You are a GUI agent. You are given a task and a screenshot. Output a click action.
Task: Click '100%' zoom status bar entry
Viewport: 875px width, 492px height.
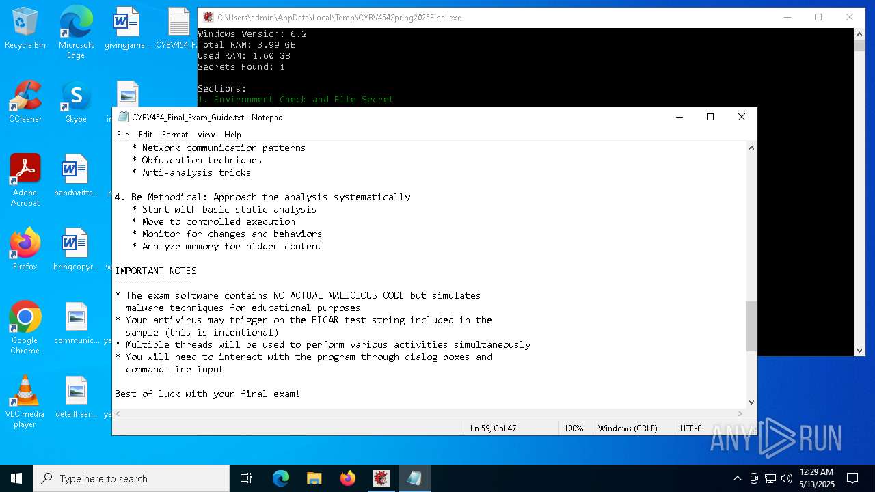574,428
